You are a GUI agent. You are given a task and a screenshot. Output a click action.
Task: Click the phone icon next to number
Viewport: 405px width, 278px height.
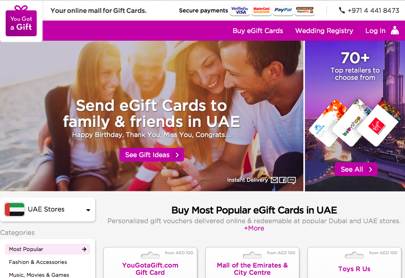(342, 10)
